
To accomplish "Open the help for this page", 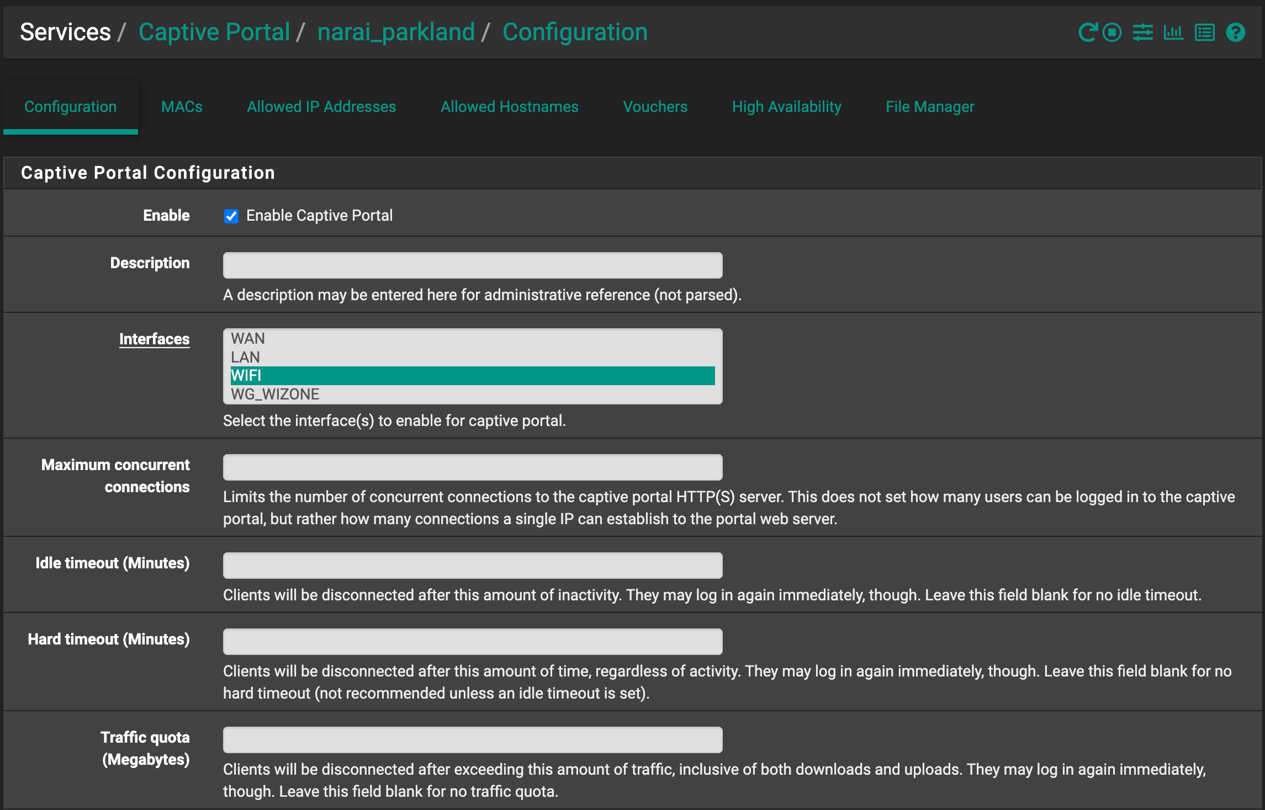I will click(x=1235, y=32).
